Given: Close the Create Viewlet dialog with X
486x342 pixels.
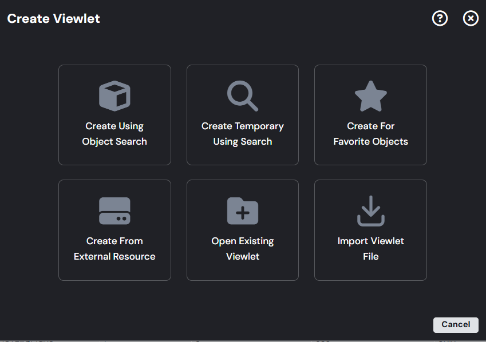Looking at the screenshot, I should [471, 18].
